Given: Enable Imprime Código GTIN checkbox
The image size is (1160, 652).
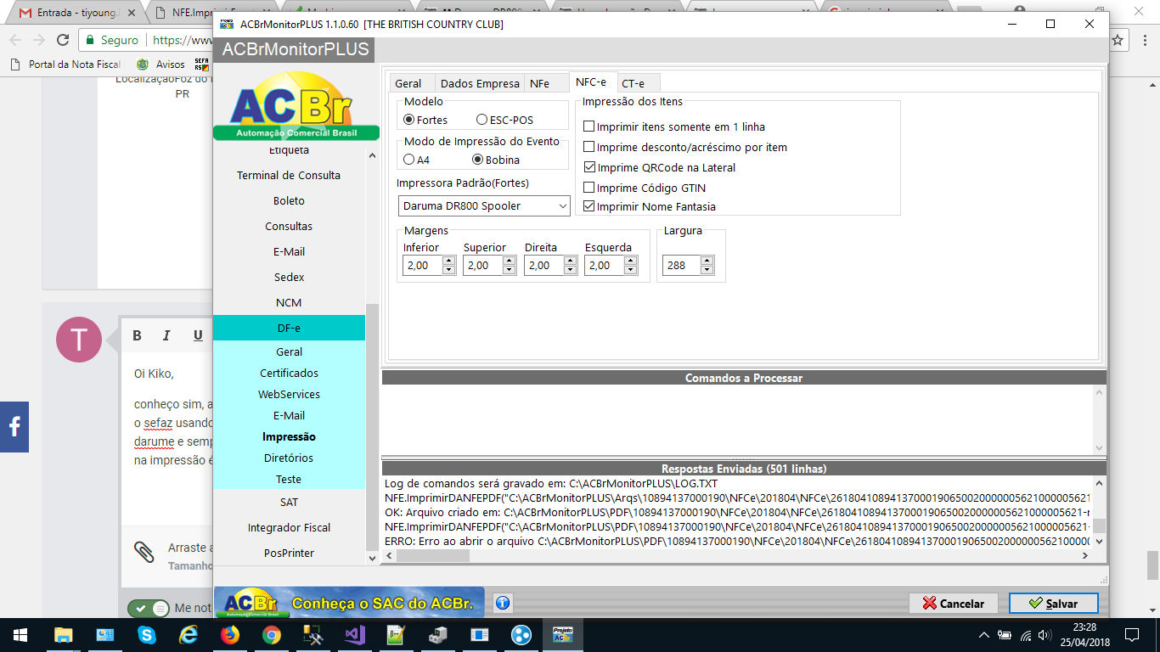Looking at the screenshot, I should 589,188.
